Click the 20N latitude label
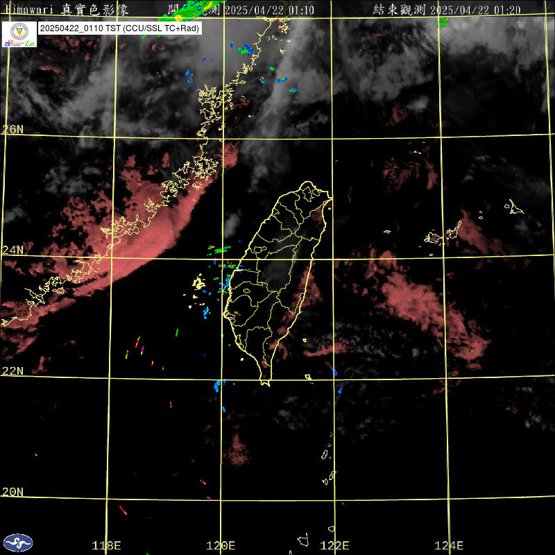 pos(12,492)
